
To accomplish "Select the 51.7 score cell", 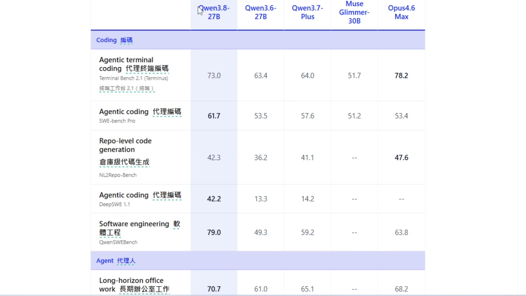I will (x=355, y=76).
